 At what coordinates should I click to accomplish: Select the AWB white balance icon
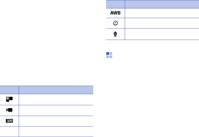pos(115,13)
